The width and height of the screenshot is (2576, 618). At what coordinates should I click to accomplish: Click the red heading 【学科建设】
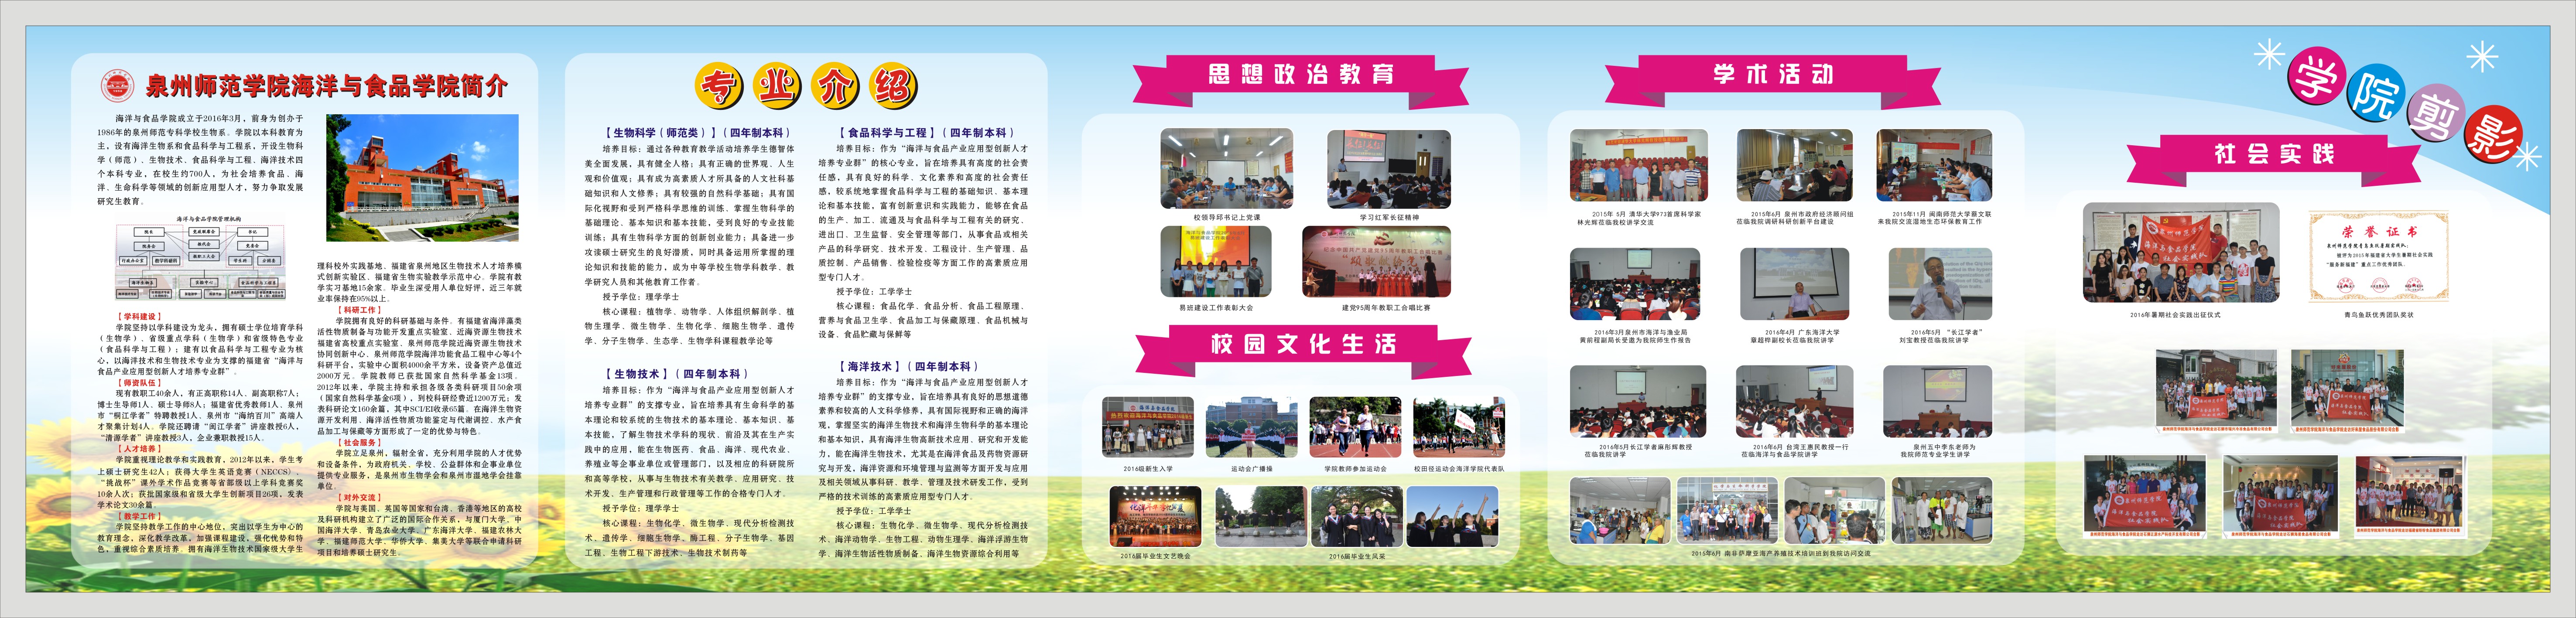coord(139,316)
